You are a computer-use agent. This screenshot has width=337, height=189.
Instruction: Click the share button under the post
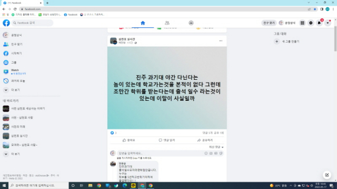[205, 140]
